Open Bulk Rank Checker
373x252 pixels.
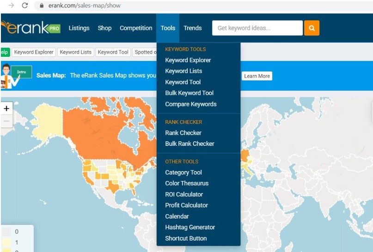point(190,144)
